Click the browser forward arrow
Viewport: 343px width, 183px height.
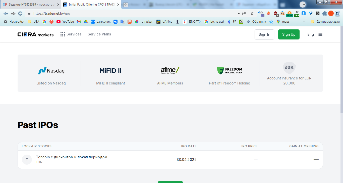(x=13, y=13)
